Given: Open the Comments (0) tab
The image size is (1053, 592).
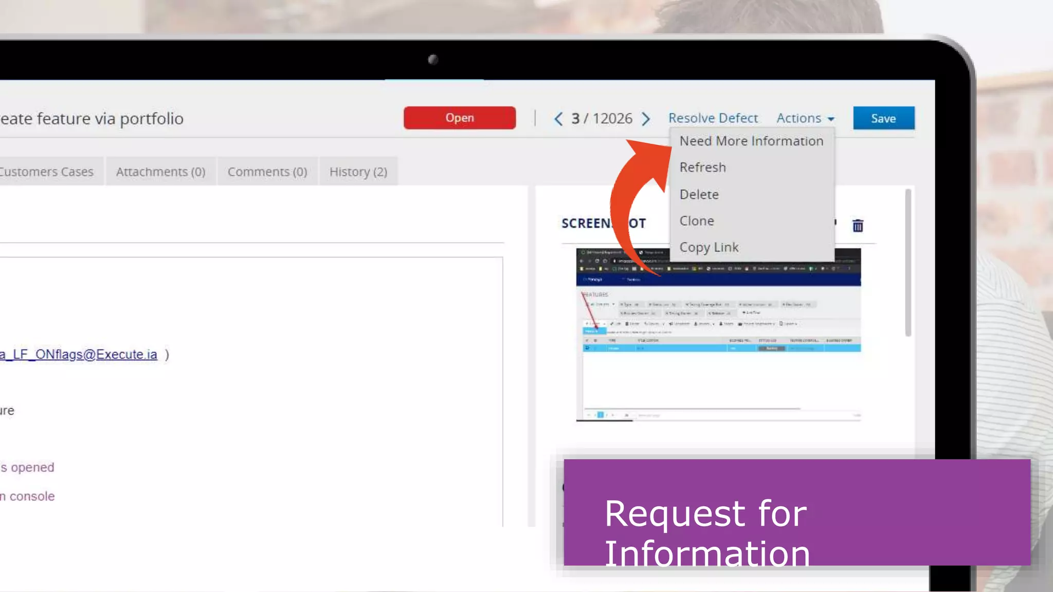Looking at the screenshot, I should [267, 172].
